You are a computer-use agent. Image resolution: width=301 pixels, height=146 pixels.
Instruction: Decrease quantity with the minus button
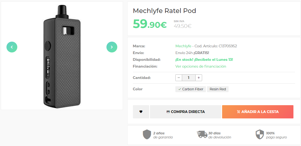(179, 78)
